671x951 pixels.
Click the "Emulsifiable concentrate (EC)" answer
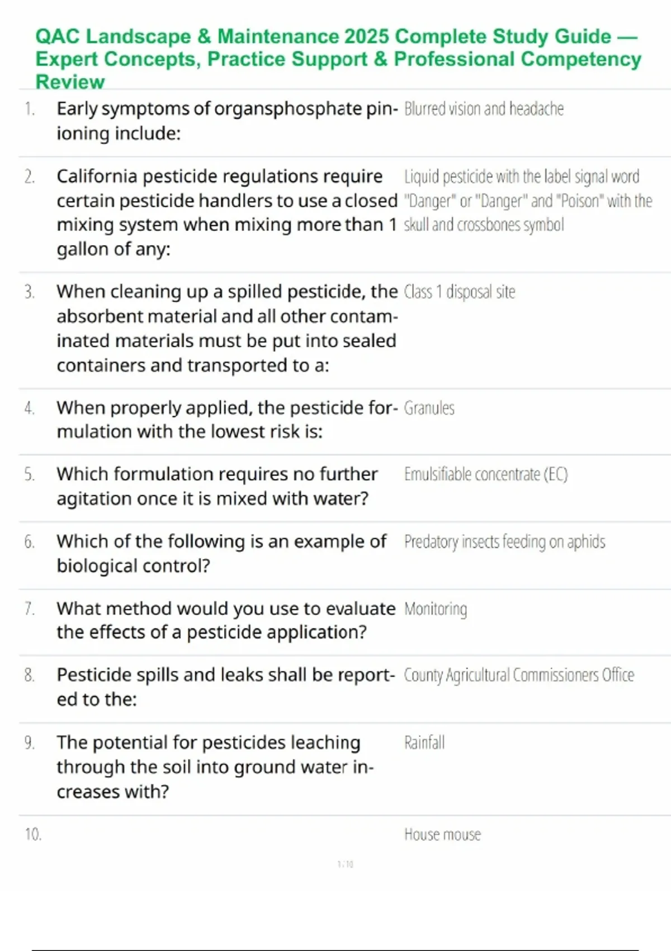(485, 474)
